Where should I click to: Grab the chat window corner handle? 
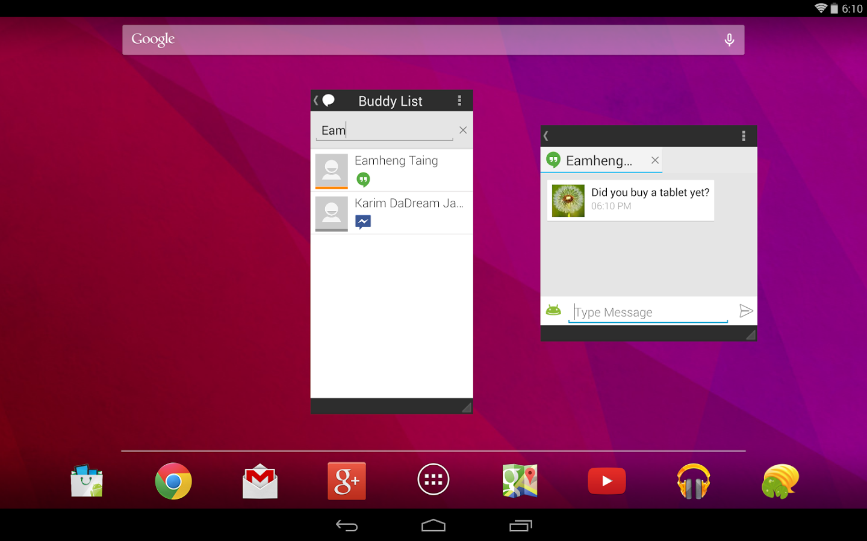750,335
